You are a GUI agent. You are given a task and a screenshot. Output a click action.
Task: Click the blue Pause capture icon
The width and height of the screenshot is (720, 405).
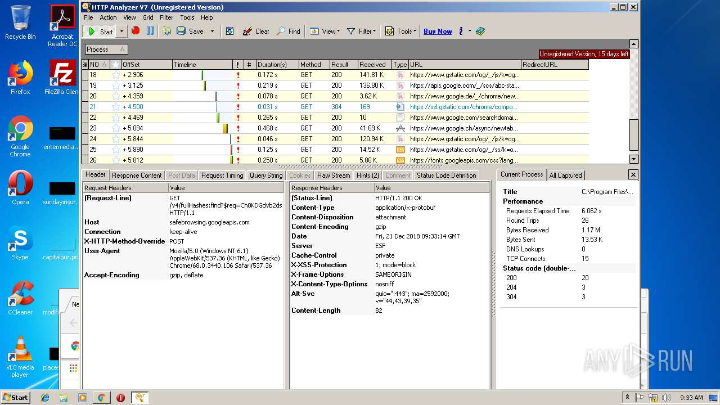tap(150, 31)
